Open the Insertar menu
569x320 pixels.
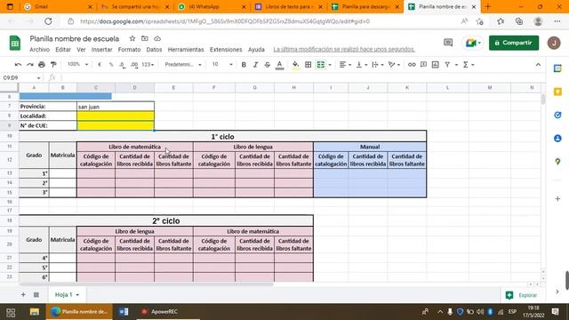(101, 50)
